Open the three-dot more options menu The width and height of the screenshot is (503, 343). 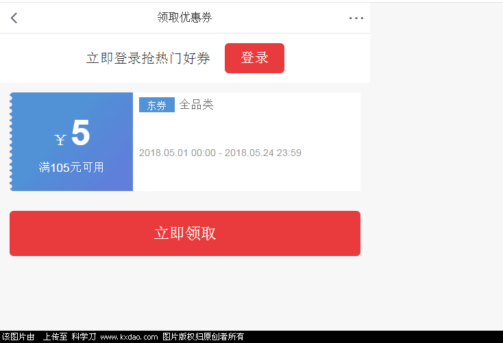(x=356, y=18)
